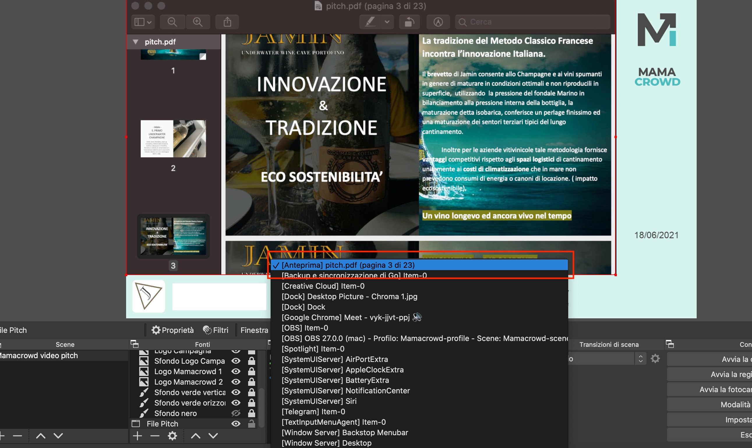752x448 pixels.
Task: Add a new source with plus
Action: pyautogui.click(x=137, y=435)
